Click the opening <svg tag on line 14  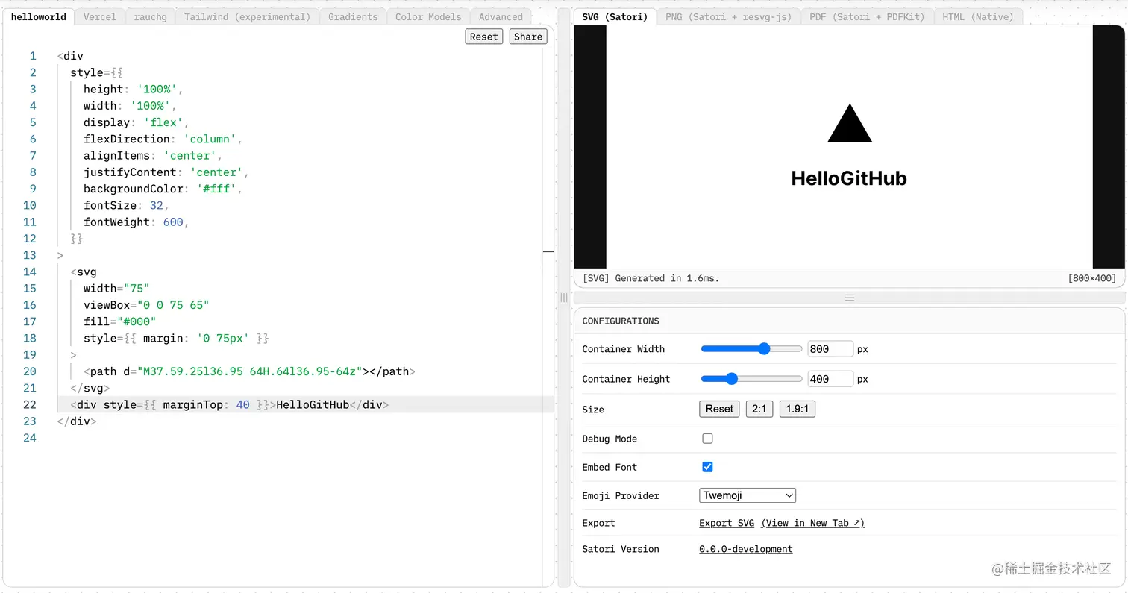point(84,272)
